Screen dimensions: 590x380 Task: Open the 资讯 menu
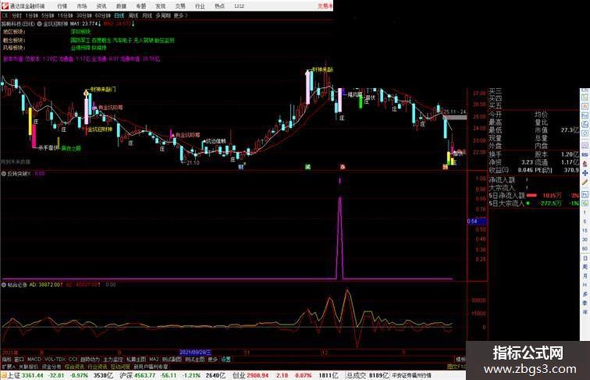(x=101, y=6)
